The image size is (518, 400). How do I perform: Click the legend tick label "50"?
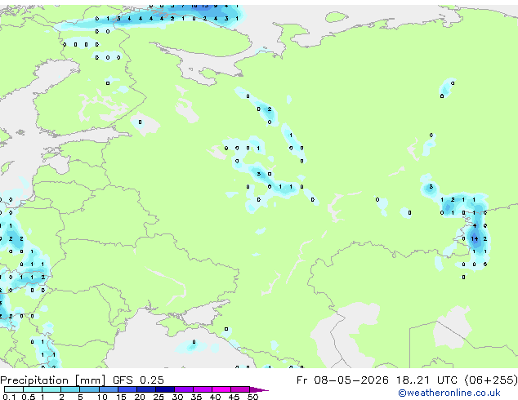(252, 397)
